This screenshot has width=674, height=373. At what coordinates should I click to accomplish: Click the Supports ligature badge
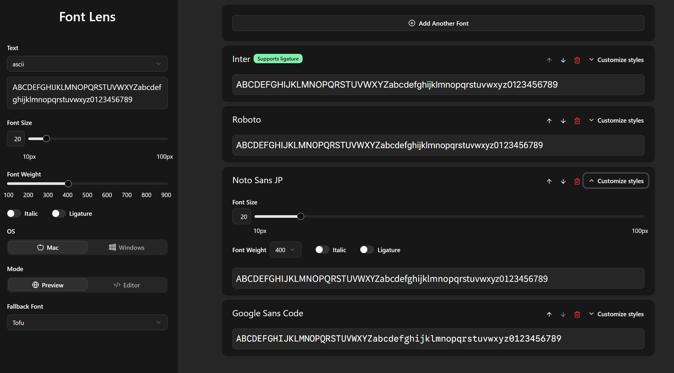pyautogui.click(x=278, y=59)
